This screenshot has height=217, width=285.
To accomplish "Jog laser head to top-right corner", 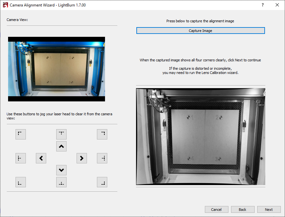I will pos(102,134).
